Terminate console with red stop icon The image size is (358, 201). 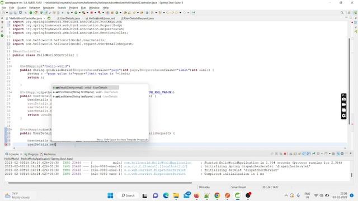(285, 154)
